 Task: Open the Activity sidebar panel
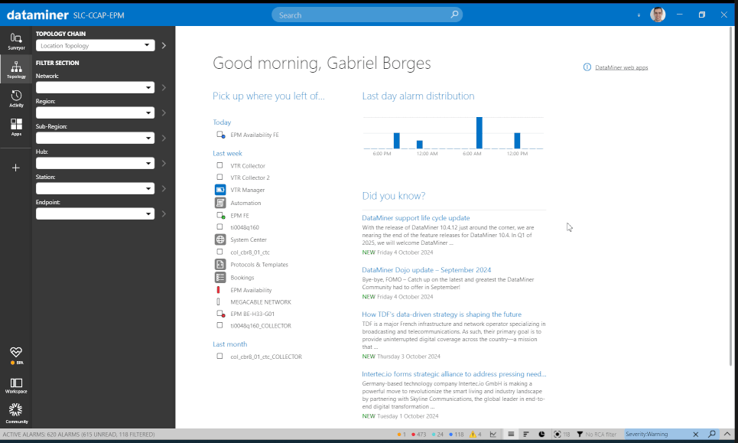click(16, 99)
